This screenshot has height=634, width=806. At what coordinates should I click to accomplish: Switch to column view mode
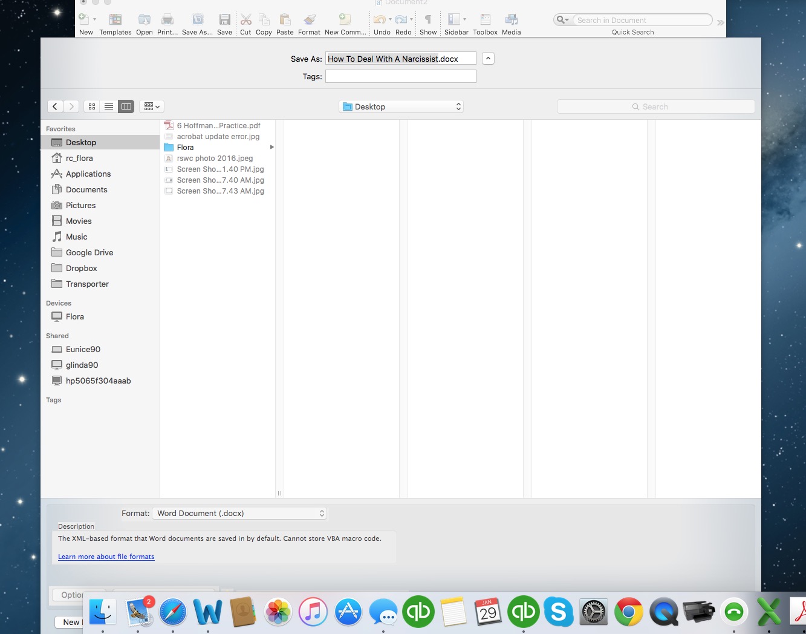point(126,106)
